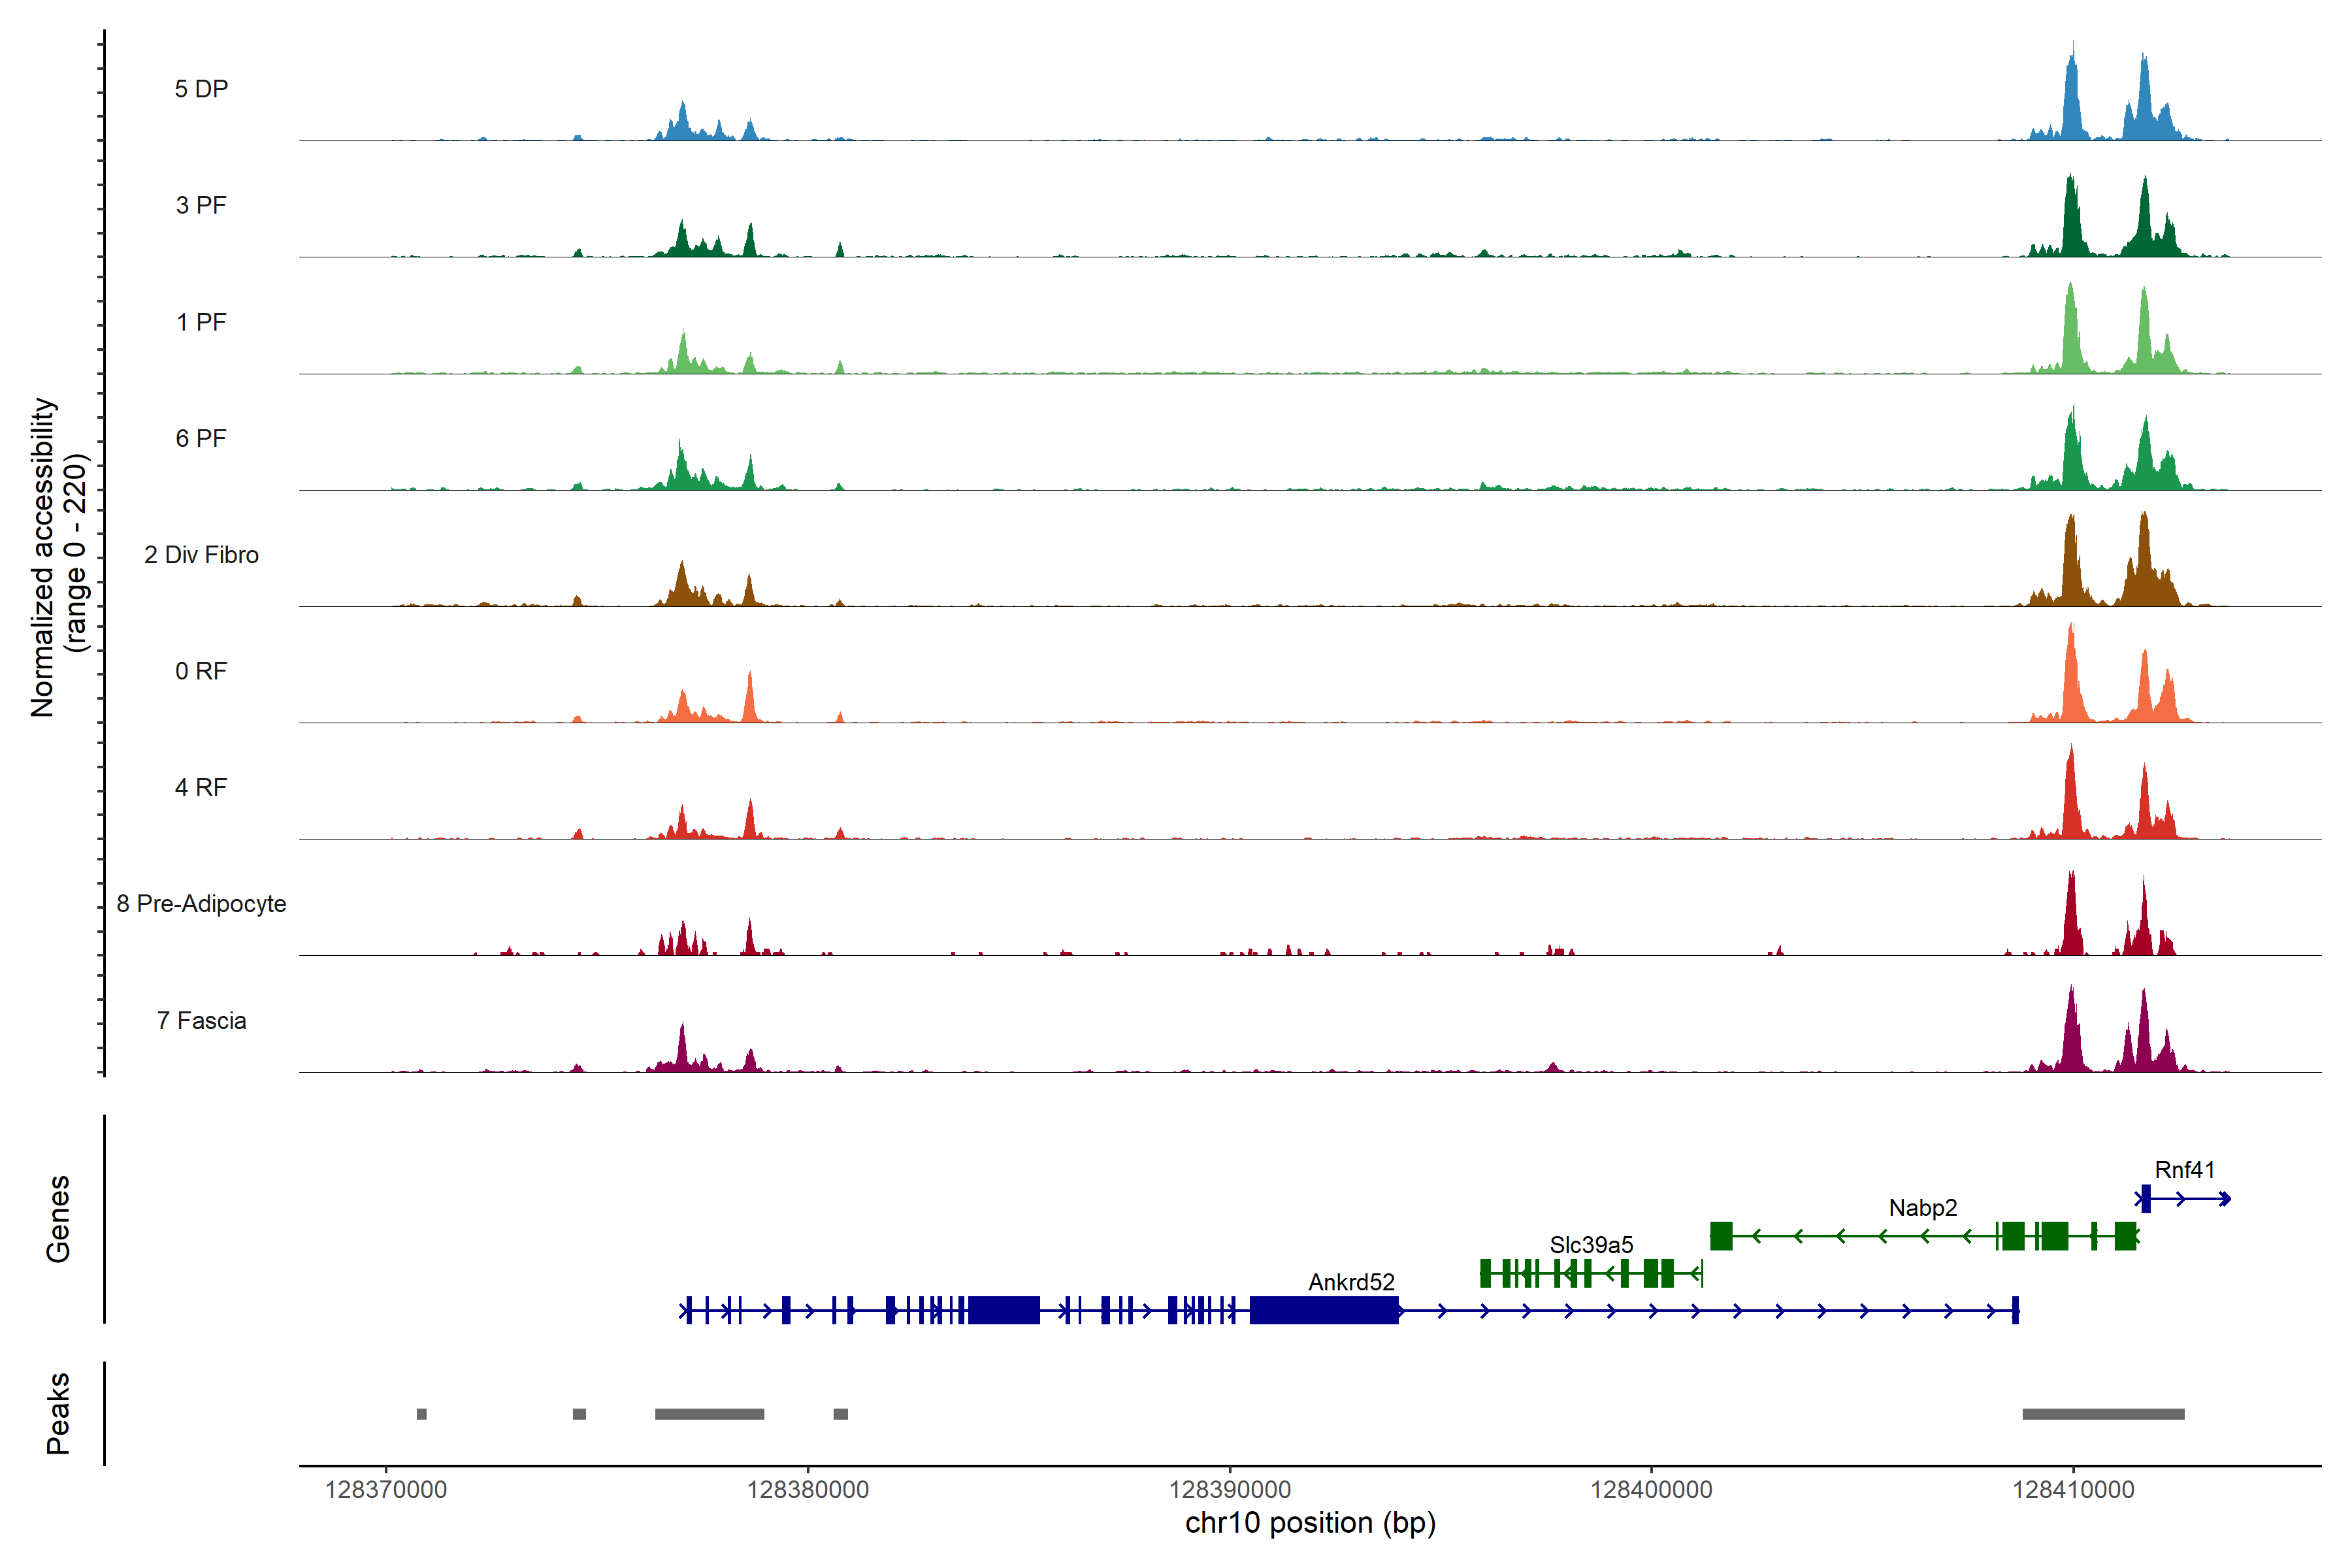Click the Peaks panel label
Viewport: 2352px width, 1568px height.
(58, 1413)
